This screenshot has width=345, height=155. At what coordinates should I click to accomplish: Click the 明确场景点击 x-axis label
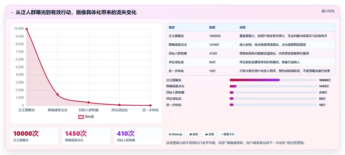coord(58,110)
